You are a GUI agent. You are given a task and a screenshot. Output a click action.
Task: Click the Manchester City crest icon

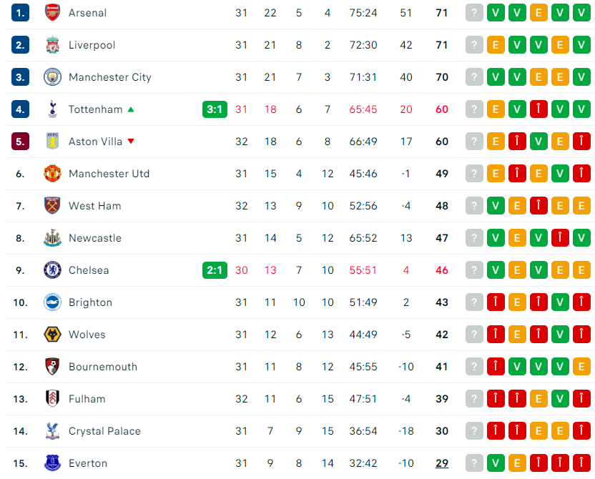click(x=52, y=77)
